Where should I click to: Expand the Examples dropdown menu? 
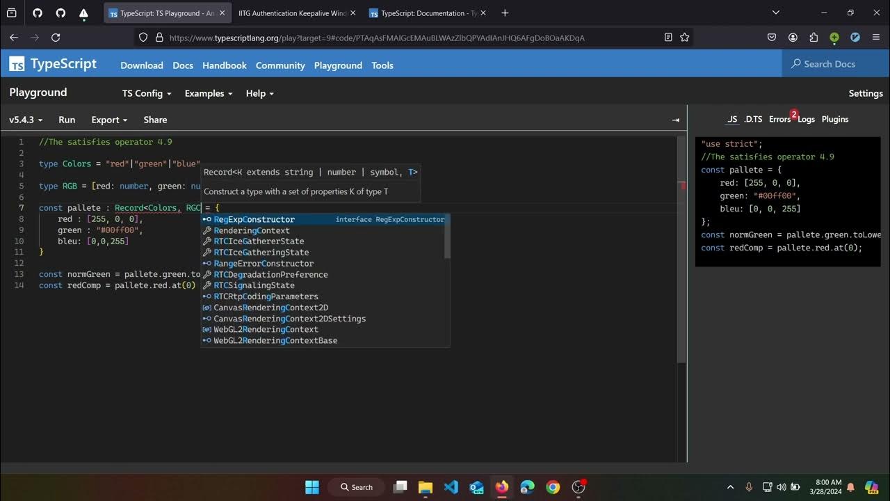209,93
